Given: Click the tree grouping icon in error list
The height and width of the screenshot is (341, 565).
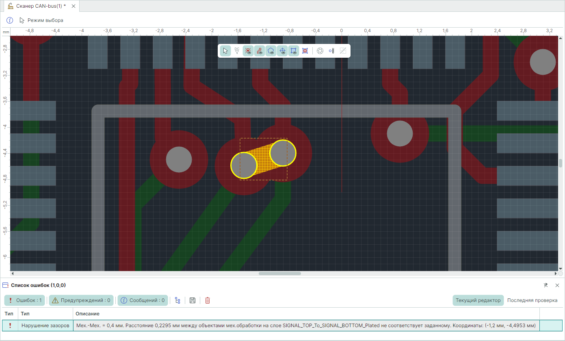Looking at the screenshot, I should [178, 300].
